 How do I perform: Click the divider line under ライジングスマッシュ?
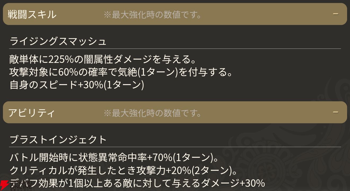tap(175, 49)
